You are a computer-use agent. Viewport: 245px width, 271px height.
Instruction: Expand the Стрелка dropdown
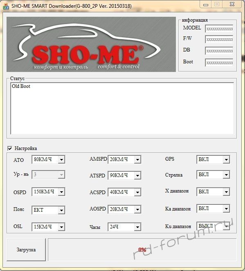pyautogui.click(x=213, y=175)
